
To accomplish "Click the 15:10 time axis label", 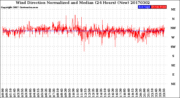I will coord(105,93).
